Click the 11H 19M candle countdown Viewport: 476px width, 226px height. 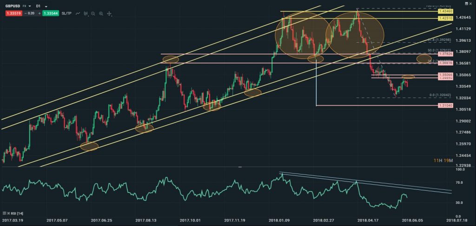point(443,161)
